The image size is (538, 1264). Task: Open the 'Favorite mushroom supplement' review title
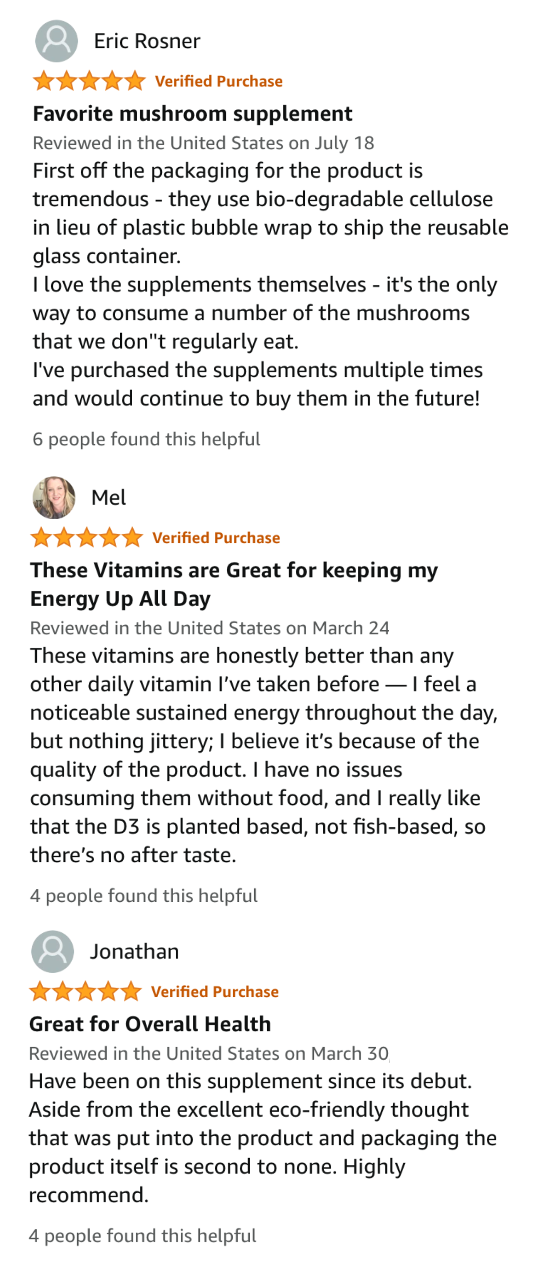tap(192, 114)
